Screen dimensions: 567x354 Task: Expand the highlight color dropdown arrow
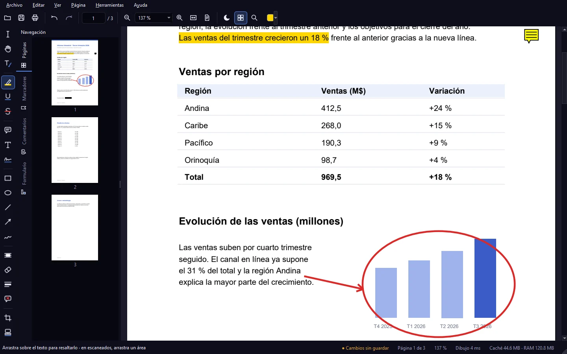point(276,18)
